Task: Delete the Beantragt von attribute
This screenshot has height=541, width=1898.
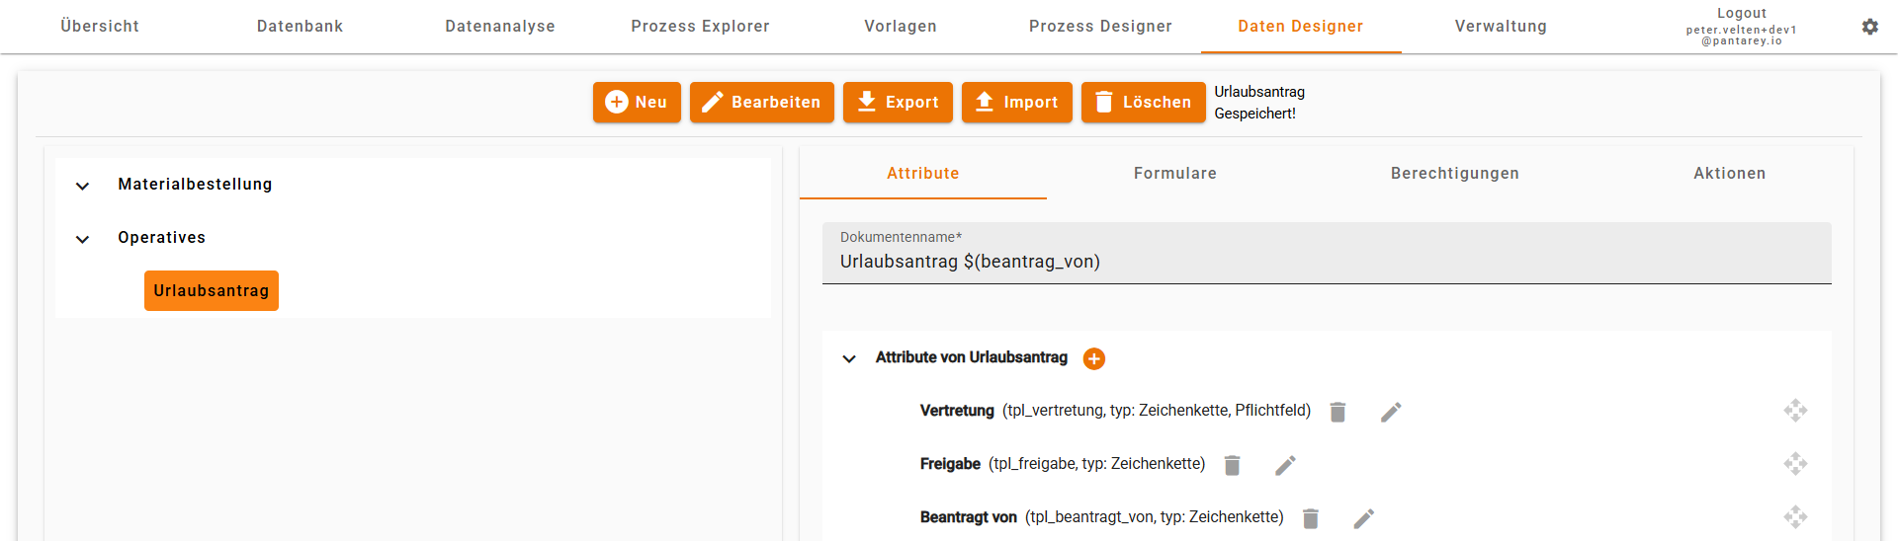Action: point(1311,518)
